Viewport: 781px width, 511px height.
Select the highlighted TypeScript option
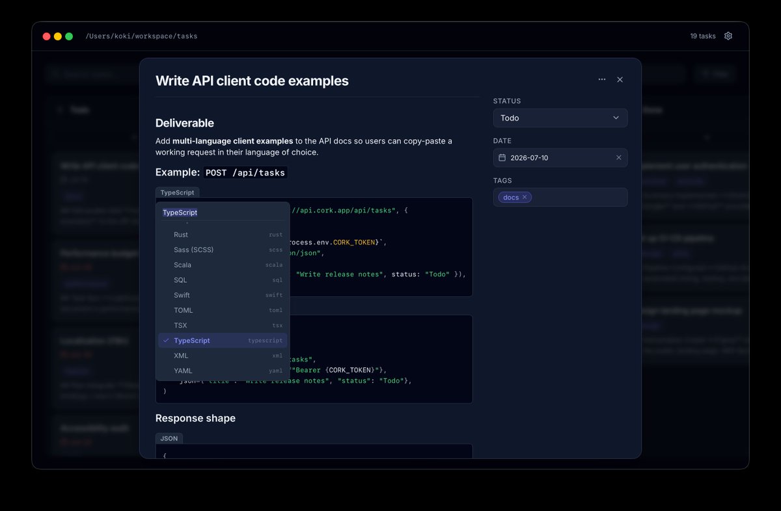[223, 341]
